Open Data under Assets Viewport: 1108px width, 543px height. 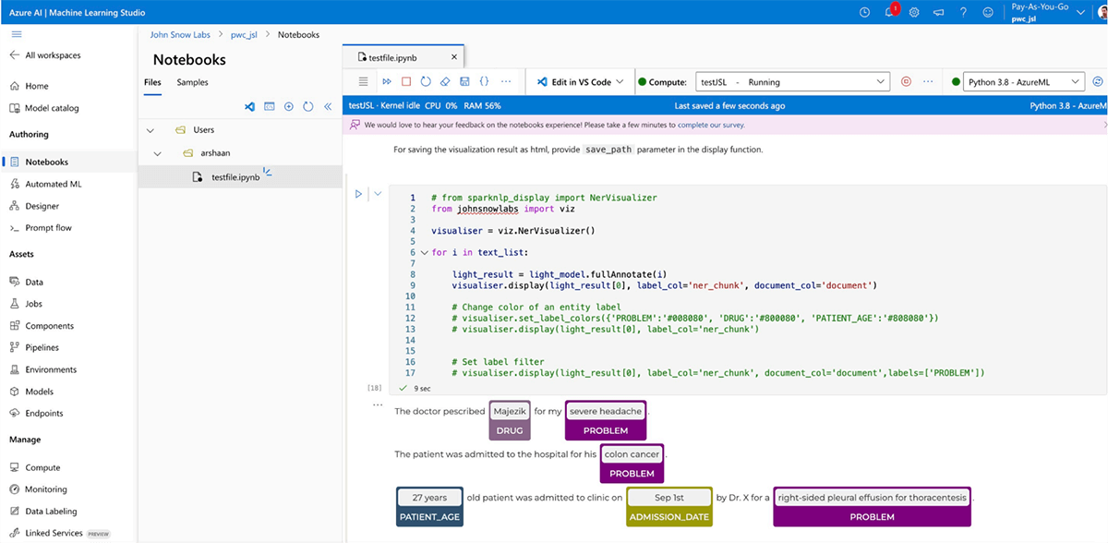coord(34,282)
